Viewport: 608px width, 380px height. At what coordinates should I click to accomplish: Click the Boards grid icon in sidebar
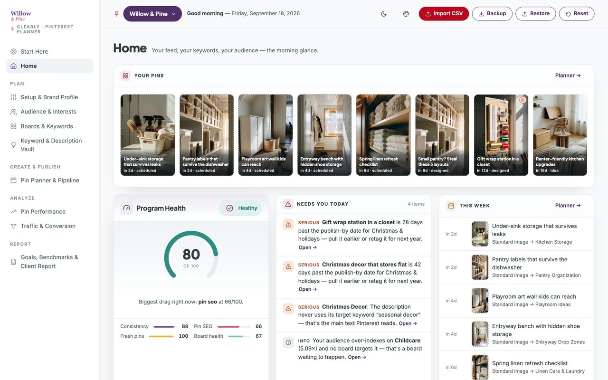(x=13, y=126)
